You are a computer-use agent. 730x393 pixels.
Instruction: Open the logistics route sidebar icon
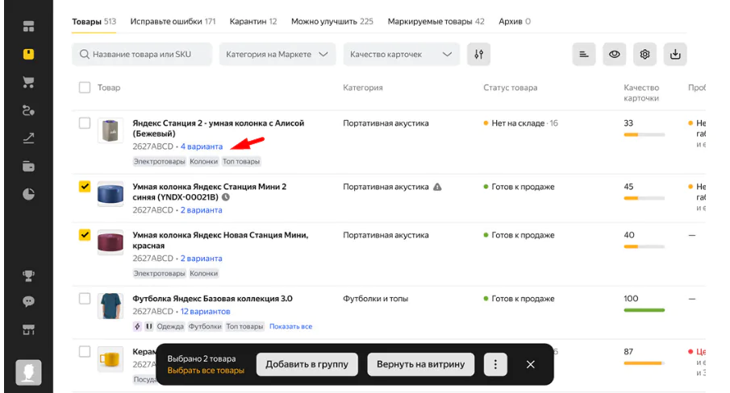point(28,110)
